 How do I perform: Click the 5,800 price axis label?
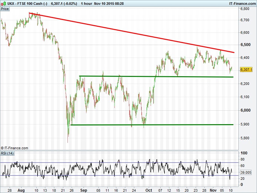click(245, 138)
